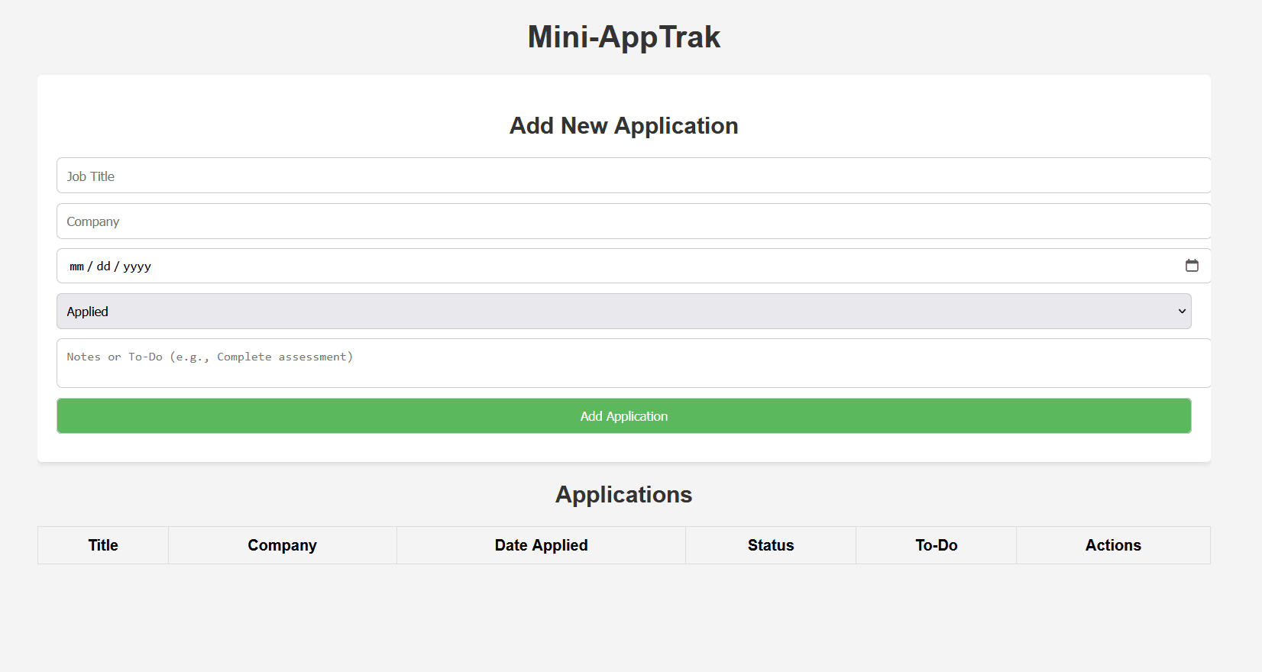Click the Mini-AppTrak page title
Image resolution: width=1262 pixels, height=672 pixels.
pos(624,37)
